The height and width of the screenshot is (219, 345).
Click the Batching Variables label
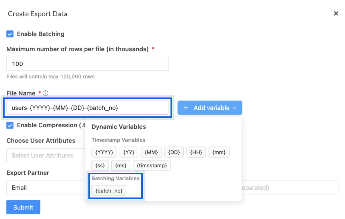[115, 178]
